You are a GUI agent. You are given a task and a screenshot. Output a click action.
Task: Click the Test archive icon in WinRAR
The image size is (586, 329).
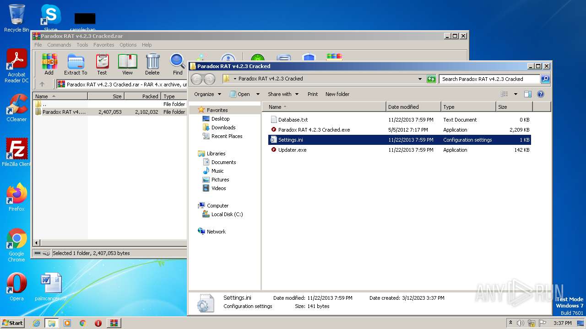102,64
